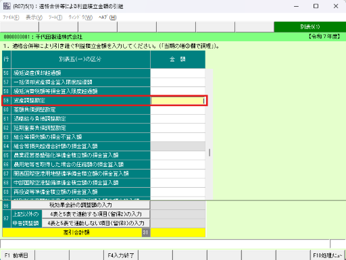Click the company name 千代田製造株式会社

(x=59, y=36)
